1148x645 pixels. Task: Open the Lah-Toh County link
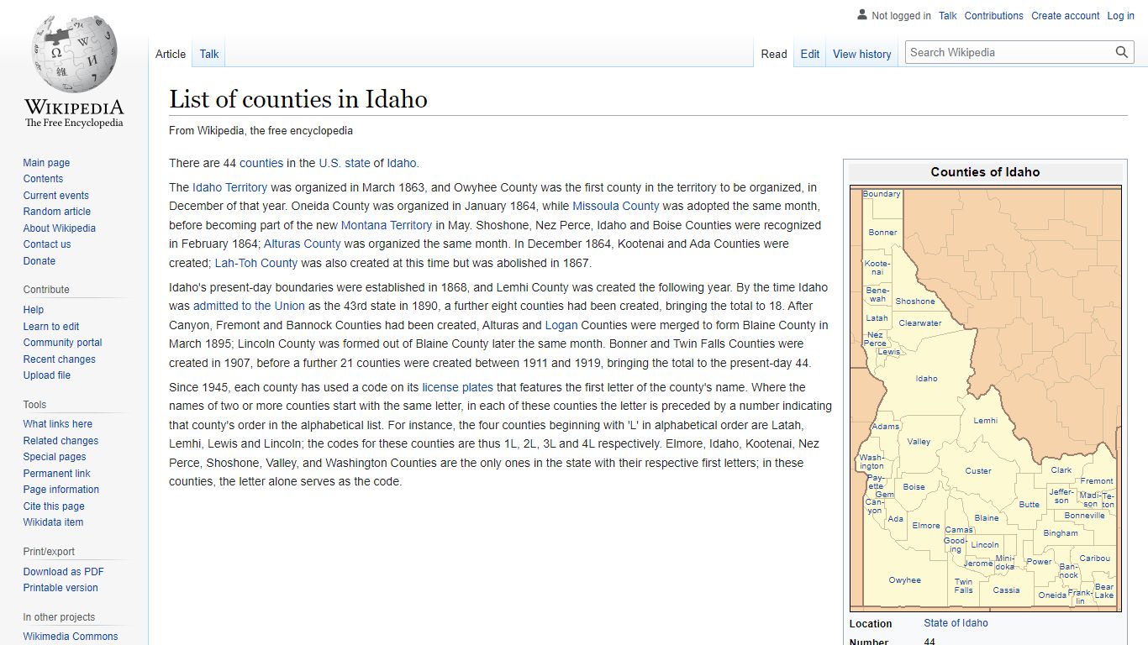coord(256,263)
